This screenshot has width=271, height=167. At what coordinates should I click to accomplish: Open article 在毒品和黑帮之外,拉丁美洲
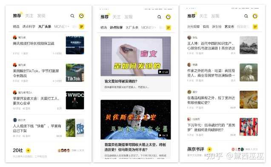tap(211, 100)
